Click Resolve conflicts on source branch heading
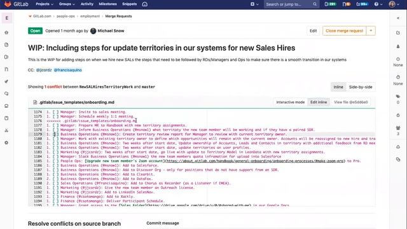 [74, 223]
